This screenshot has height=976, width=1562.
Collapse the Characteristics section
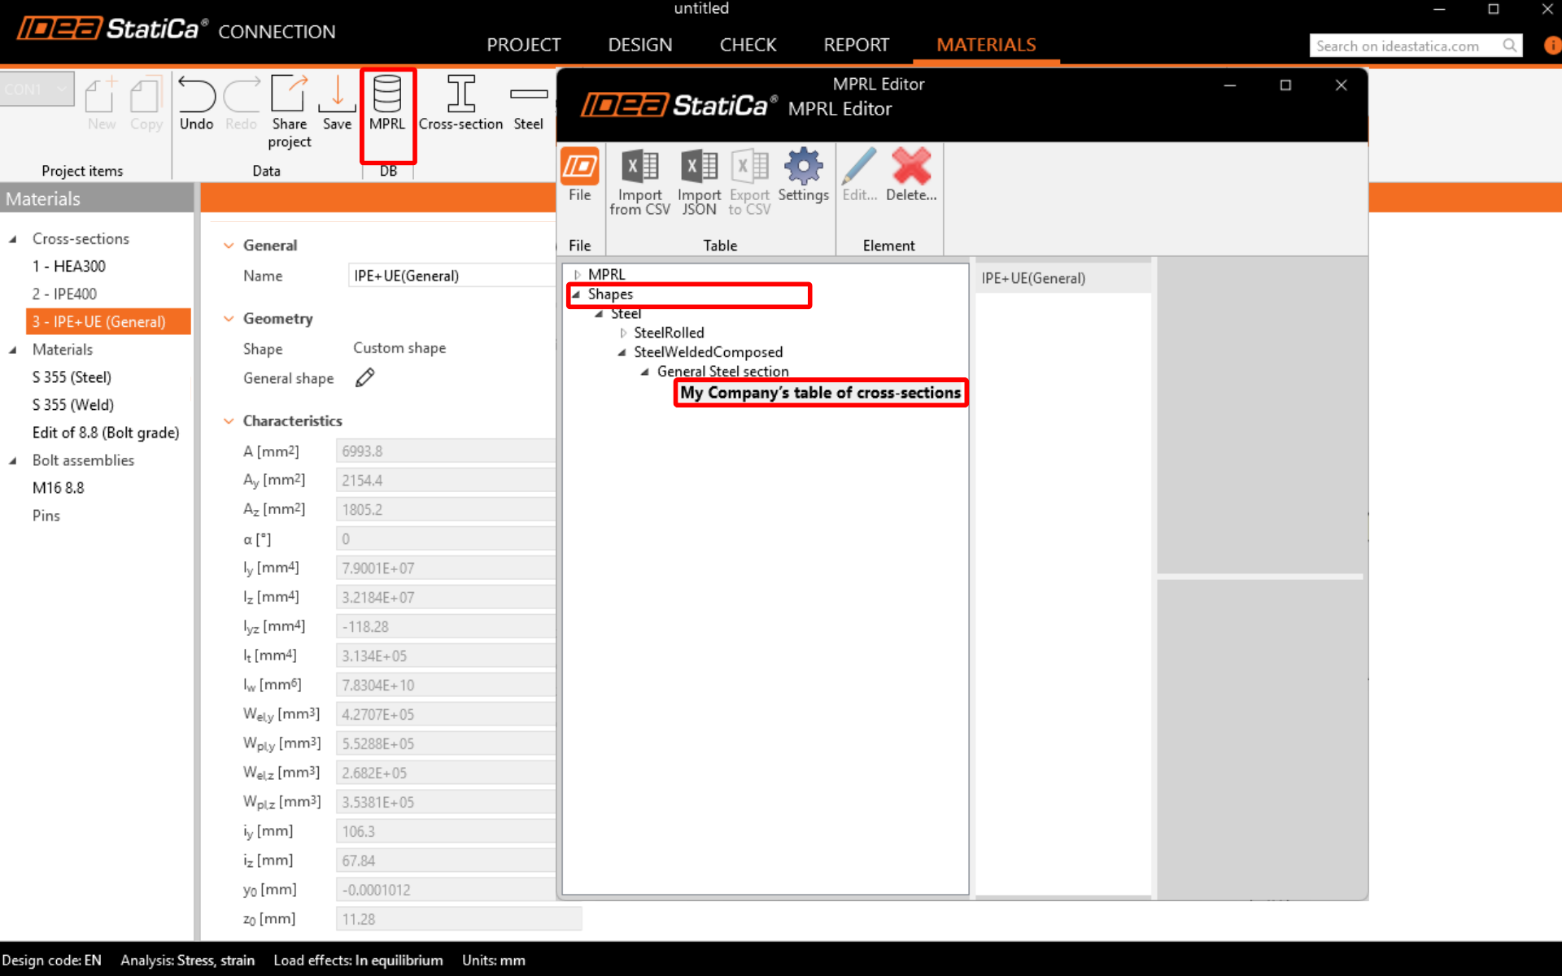(229, 421)
